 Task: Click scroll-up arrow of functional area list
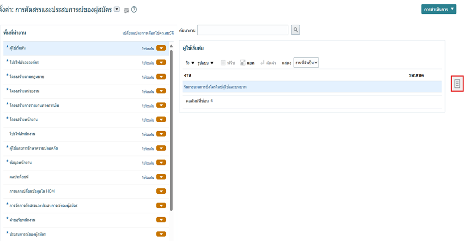[171, 46]
